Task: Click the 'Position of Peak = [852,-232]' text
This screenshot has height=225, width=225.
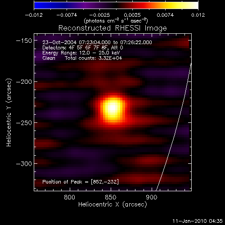Action: 81,182
